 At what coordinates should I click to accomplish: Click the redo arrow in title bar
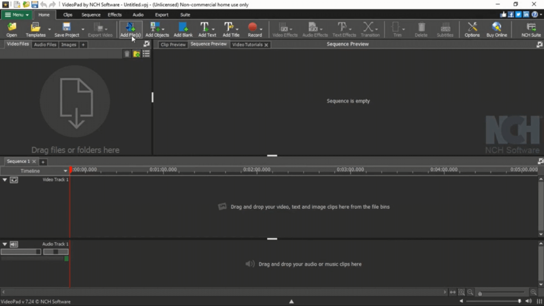(x=52, y=4)
